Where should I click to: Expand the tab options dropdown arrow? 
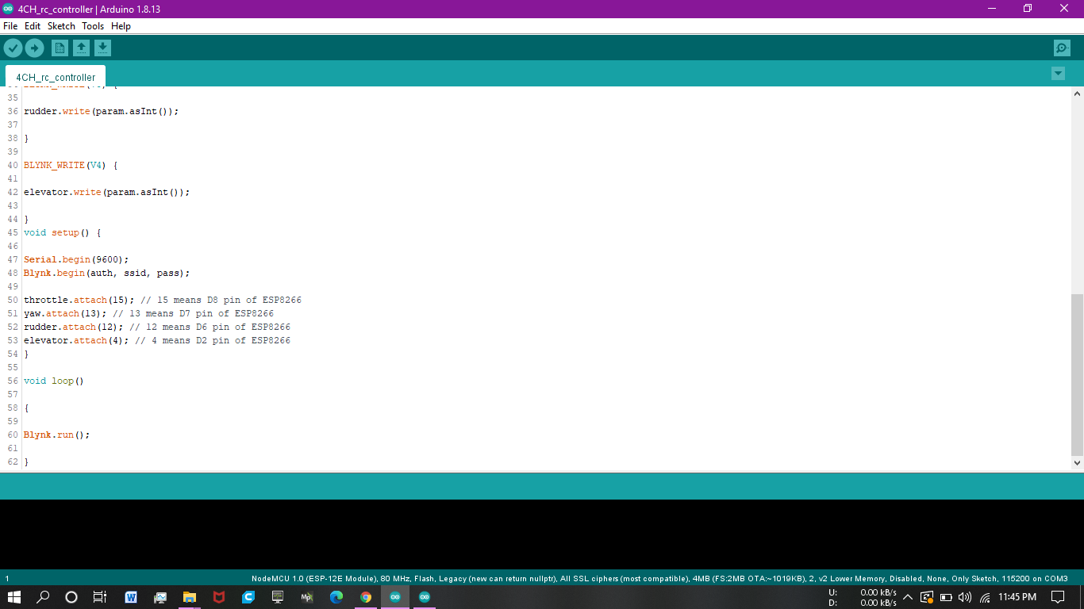1058,74
